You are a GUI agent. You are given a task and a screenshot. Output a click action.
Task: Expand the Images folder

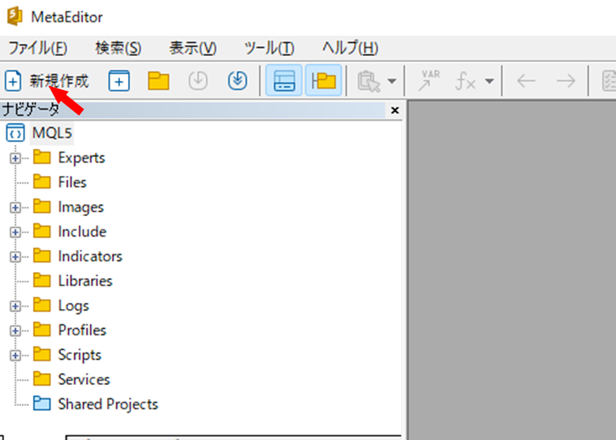[15, 207]
